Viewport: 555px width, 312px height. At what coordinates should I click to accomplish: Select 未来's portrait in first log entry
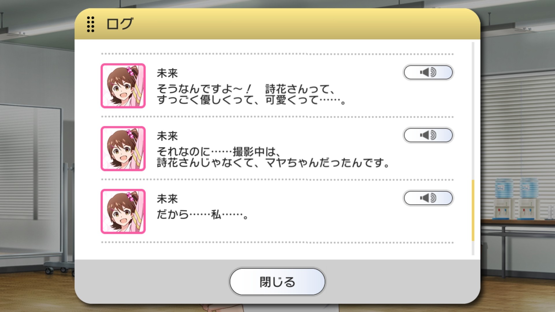point(123,86)
